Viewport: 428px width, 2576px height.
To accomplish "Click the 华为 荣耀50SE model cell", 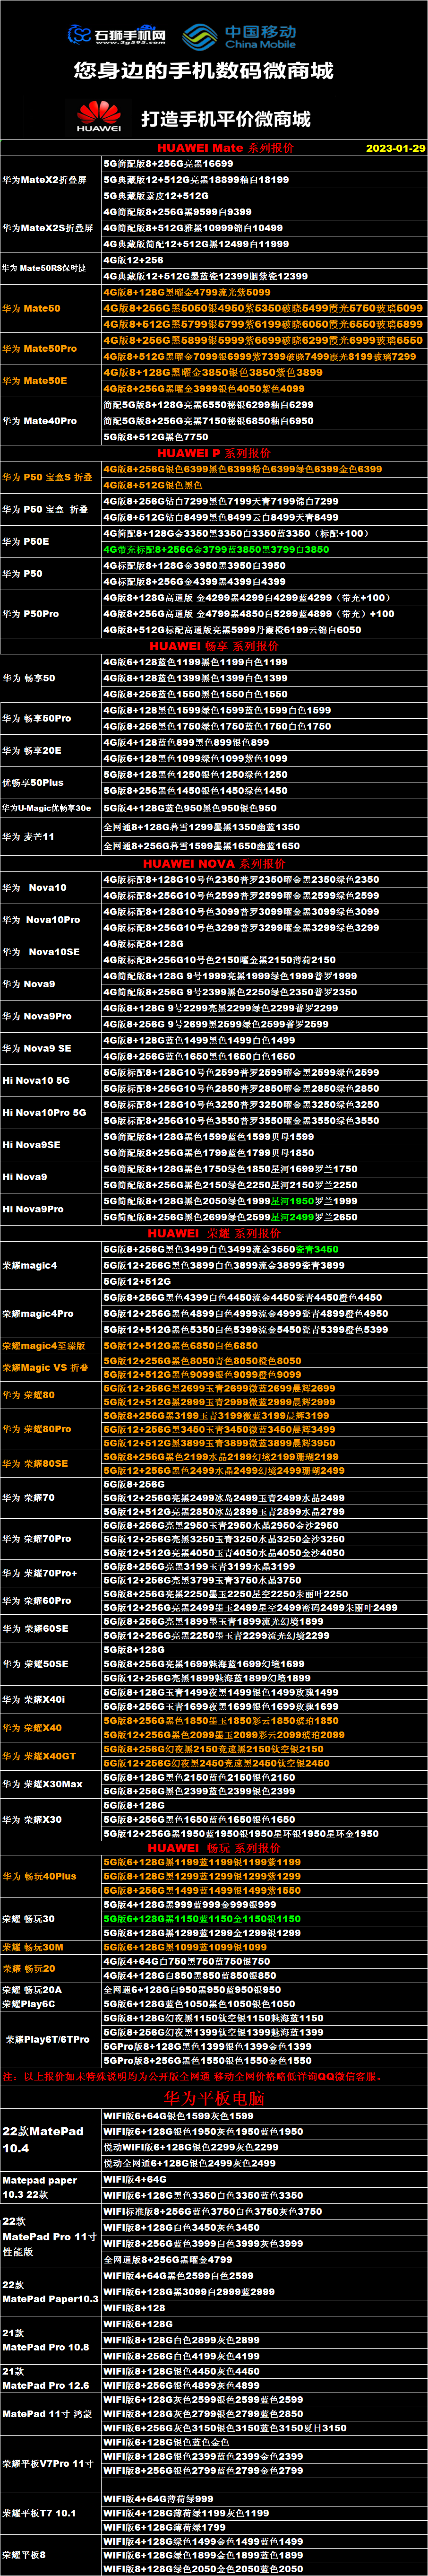I will pyautogui.click(x=50, y=1664).
